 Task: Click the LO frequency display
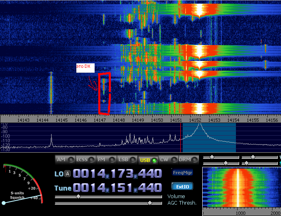point(118,174)
